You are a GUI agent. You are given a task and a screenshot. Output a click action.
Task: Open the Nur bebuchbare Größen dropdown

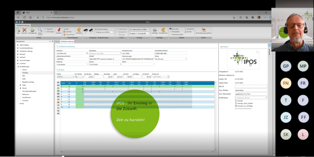(139, 29)
